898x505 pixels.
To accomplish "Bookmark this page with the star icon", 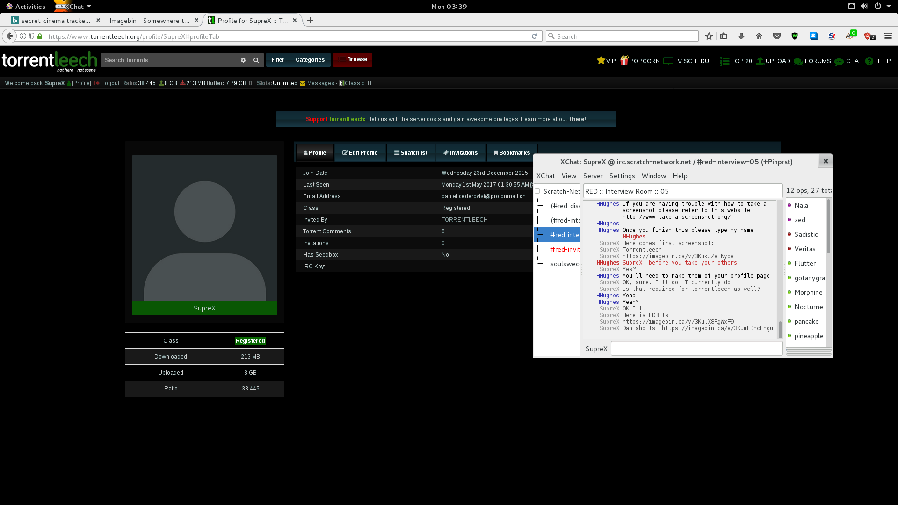I will 709,36.
